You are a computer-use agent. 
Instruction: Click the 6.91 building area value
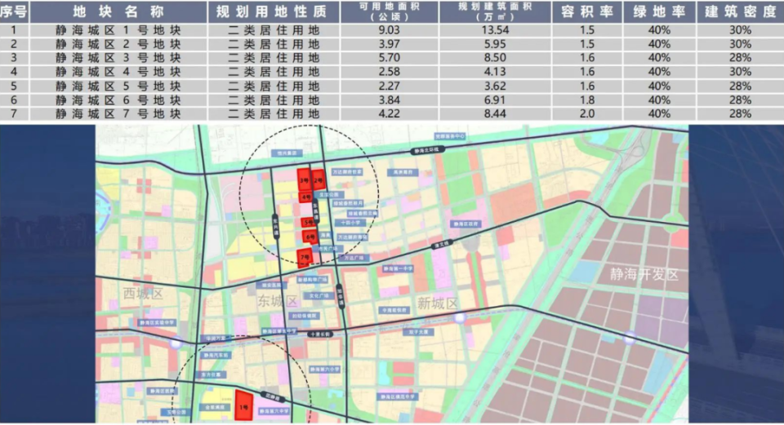pyautogui.click(x=495, y=100)
